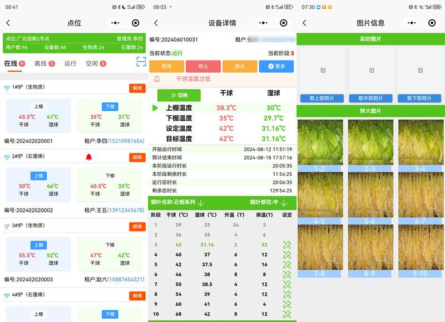445x322 pixels.
Task: Tap 解绑 on the 3#炉 card
Action: click(x=137, y=226)
